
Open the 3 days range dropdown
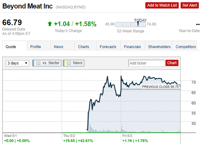tap(17, 63)
